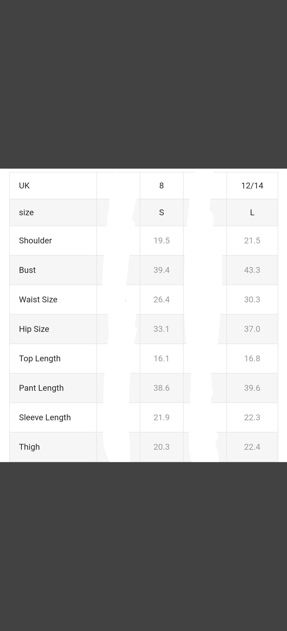Screen dimensions: 287x631
Task: Select the UK size 8 cell
Action: pos(162,186)
